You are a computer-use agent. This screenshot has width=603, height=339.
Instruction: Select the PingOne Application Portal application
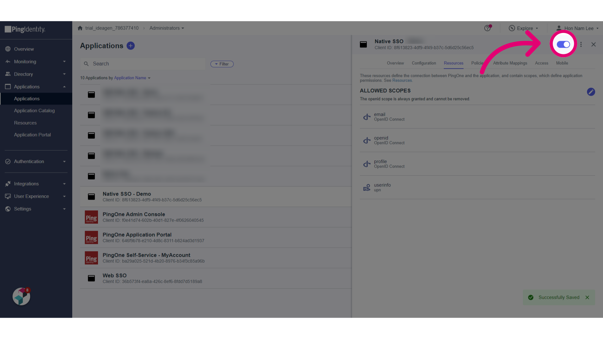(x=216, y=237)
